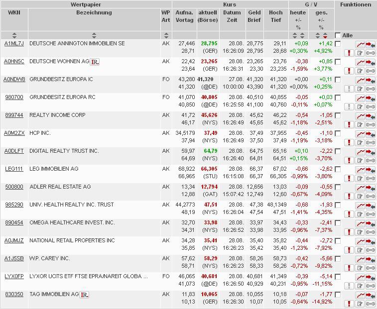Open edit note icon for HCP Inc.
Image resolution: width=377 pixels, height=309 pixels.
click(360, 143)
